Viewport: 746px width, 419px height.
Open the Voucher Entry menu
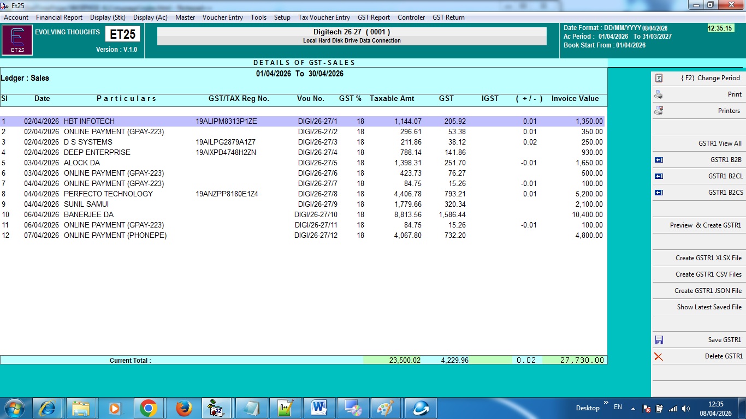point(222,17)
